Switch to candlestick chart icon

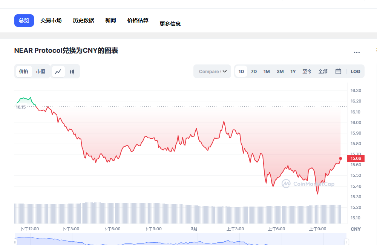point(72,72)
